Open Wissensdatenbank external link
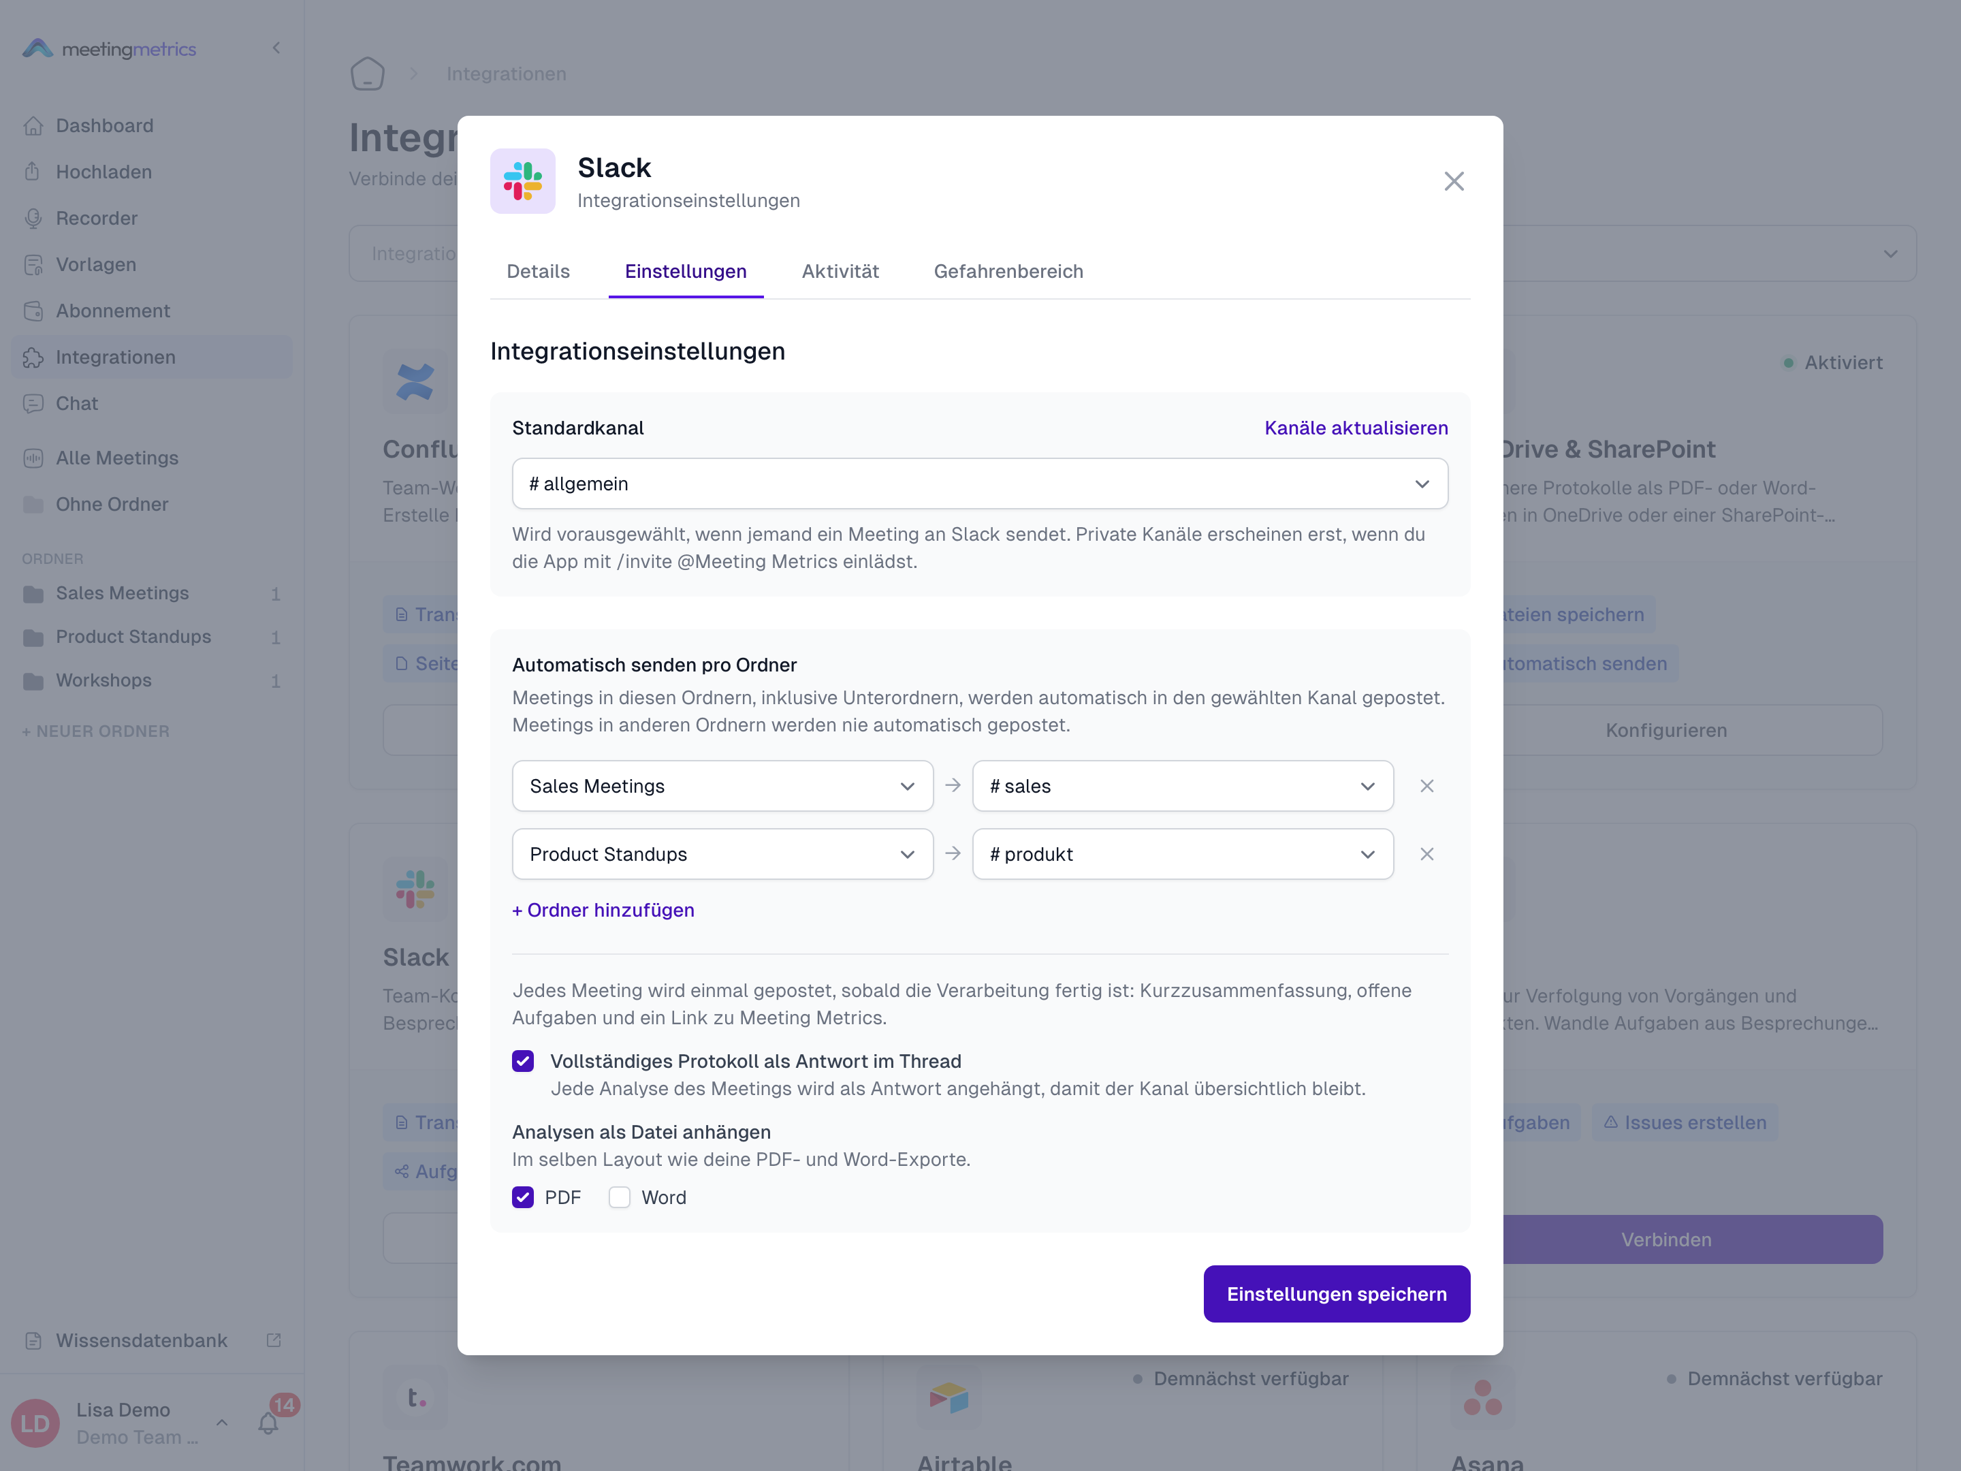 152,1341
